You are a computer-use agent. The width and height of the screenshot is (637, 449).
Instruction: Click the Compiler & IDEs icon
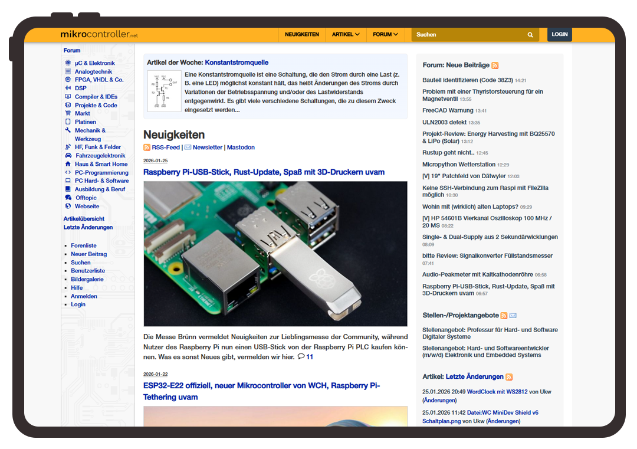tap(68, 97)
